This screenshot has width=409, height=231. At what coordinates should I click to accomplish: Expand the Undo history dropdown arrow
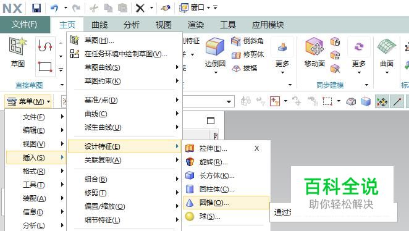click(65, 8)
